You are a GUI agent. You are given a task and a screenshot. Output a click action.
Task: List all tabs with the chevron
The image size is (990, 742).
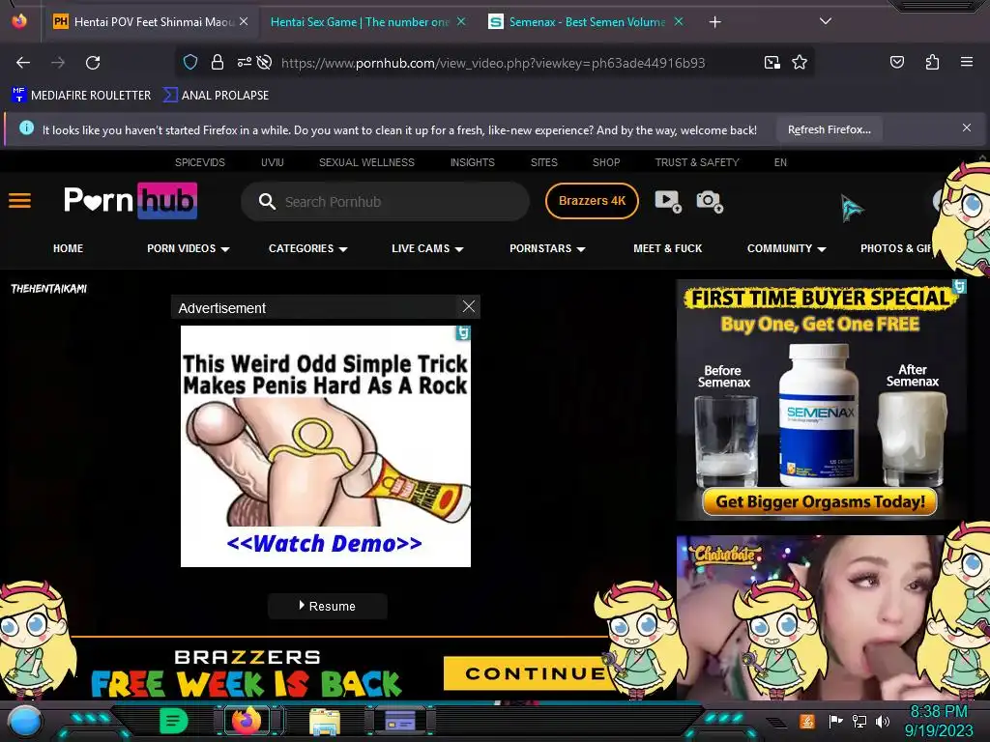[826, 21]
